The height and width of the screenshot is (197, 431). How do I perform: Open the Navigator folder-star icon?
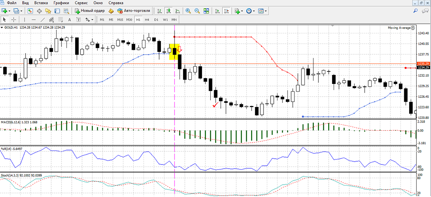click(x=48, y=11)
